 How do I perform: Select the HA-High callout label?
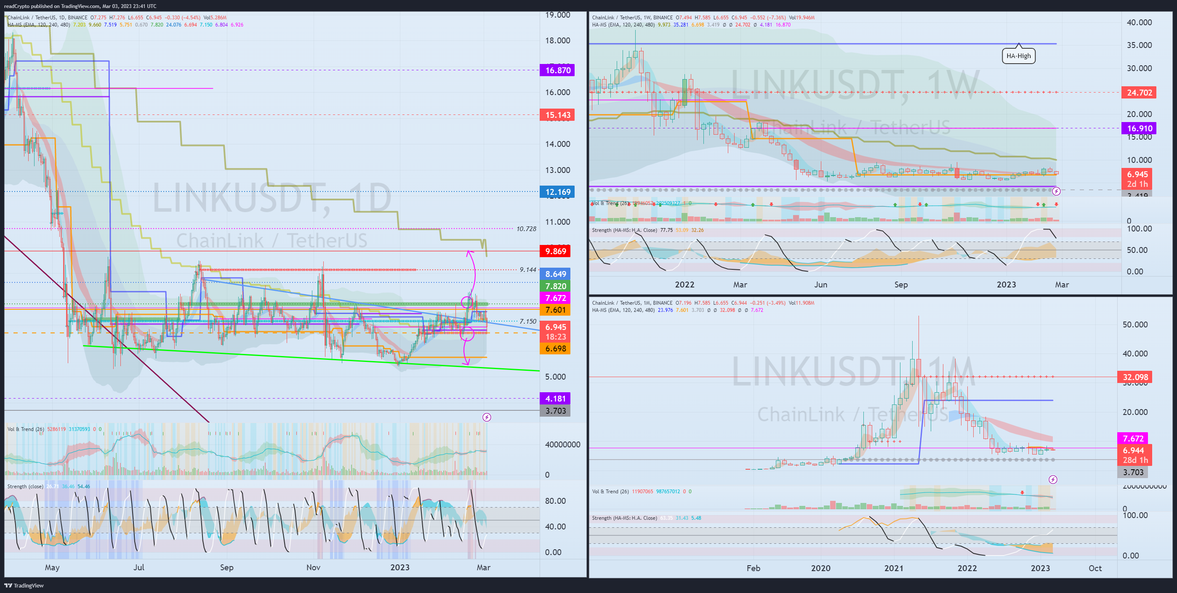[1018, 56]
